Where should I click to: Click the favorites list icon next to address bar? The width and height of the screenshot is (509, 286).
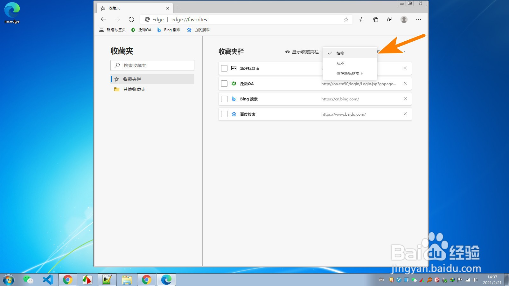pyautogui.click(x=361, y=19)
